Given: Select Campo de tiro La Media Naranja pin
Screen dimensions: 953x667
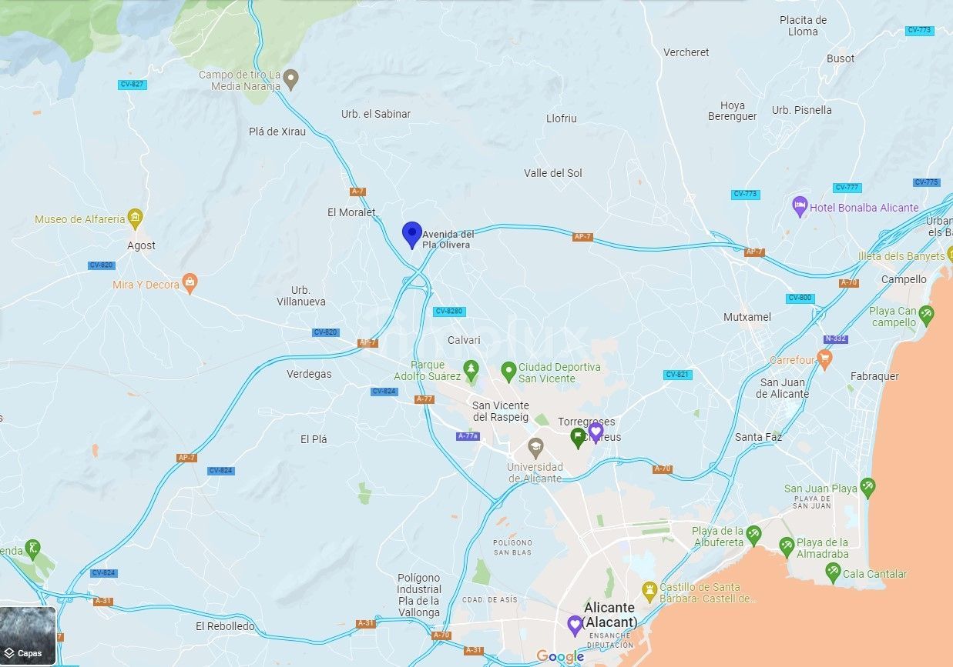Looking at the screenshot, I should [290, 78].
